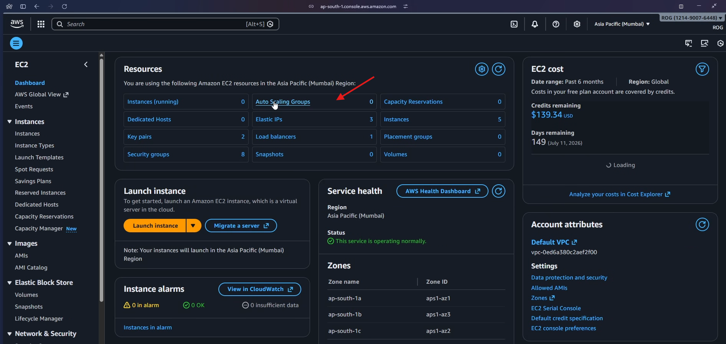This screenshot has height=344, width=726.
Task: Open the Asia Pacific (Mumbai) region dropdown
Action: (x=622, y=24)
